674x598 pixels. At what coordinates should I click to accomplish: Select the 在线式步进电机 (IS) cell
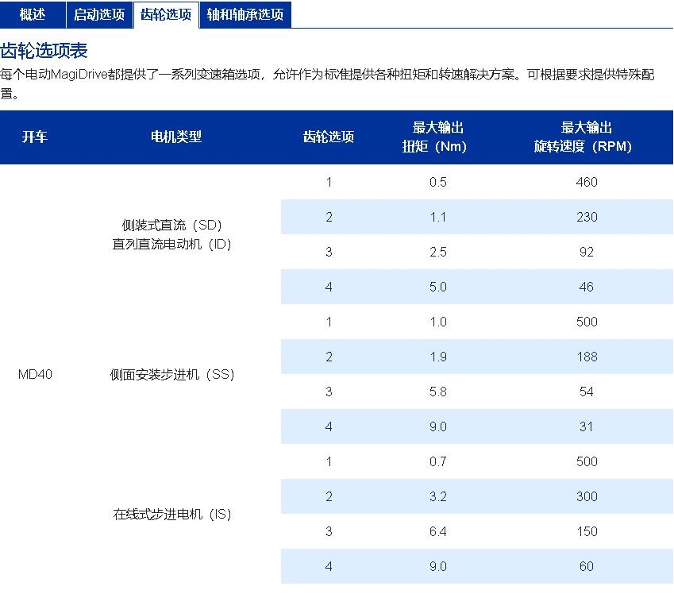tap(172, 514)
